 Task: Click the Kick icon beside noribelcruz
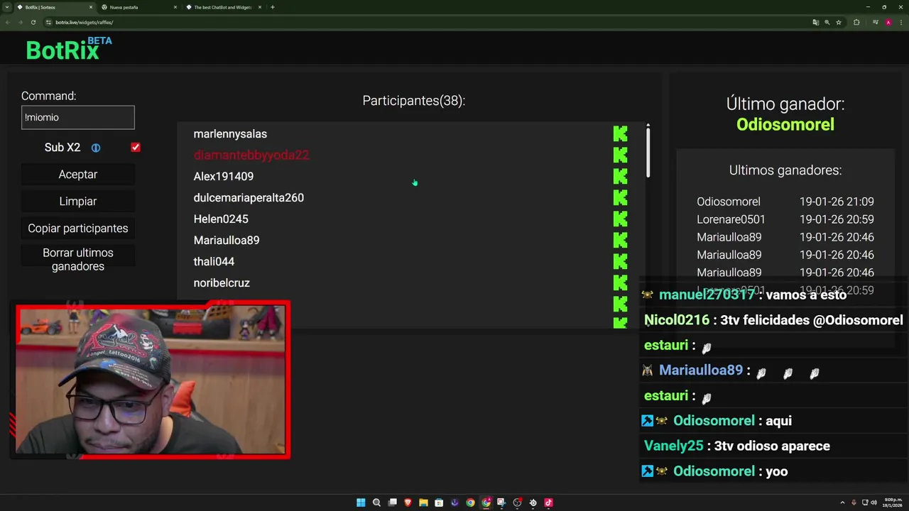[x=620, y=282]
